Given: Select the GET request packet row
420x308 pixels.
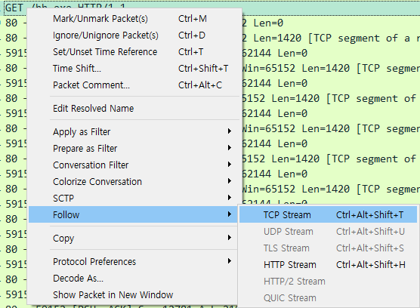Looking at the screenshot, I should pos(210,8).
